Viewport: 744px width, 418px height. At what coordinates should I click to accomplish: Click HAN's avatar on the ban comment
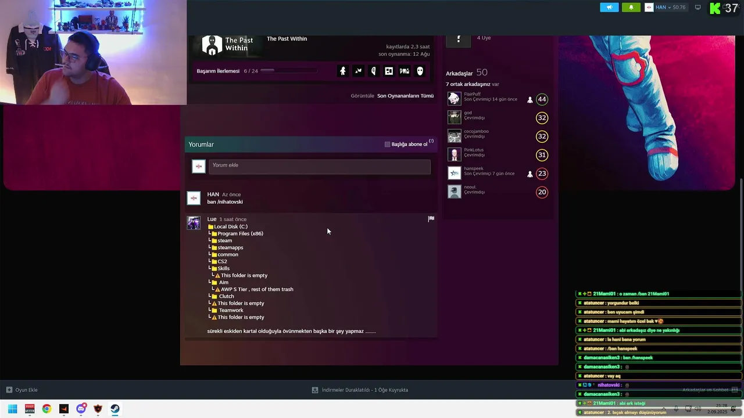[194, 198]
